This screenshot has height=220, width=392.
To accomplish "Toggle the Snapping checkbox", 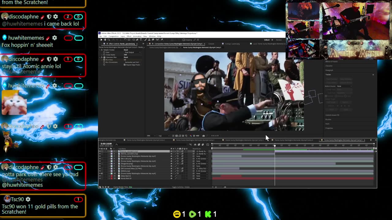I will pyautogui.click(x=183, y=40).
